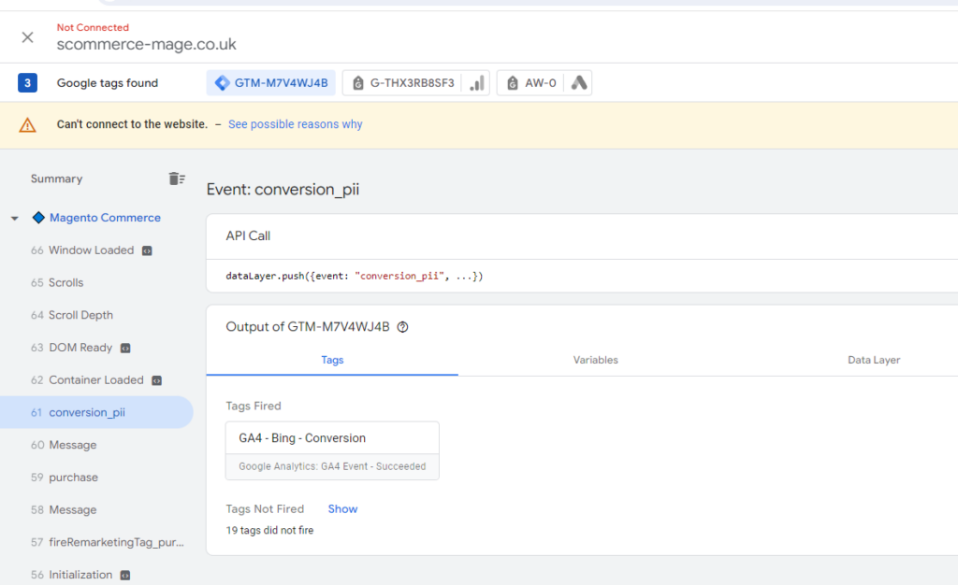958x585 pixels.
Task: Show the tags that did not fire
Action: (x=342, y=509)
